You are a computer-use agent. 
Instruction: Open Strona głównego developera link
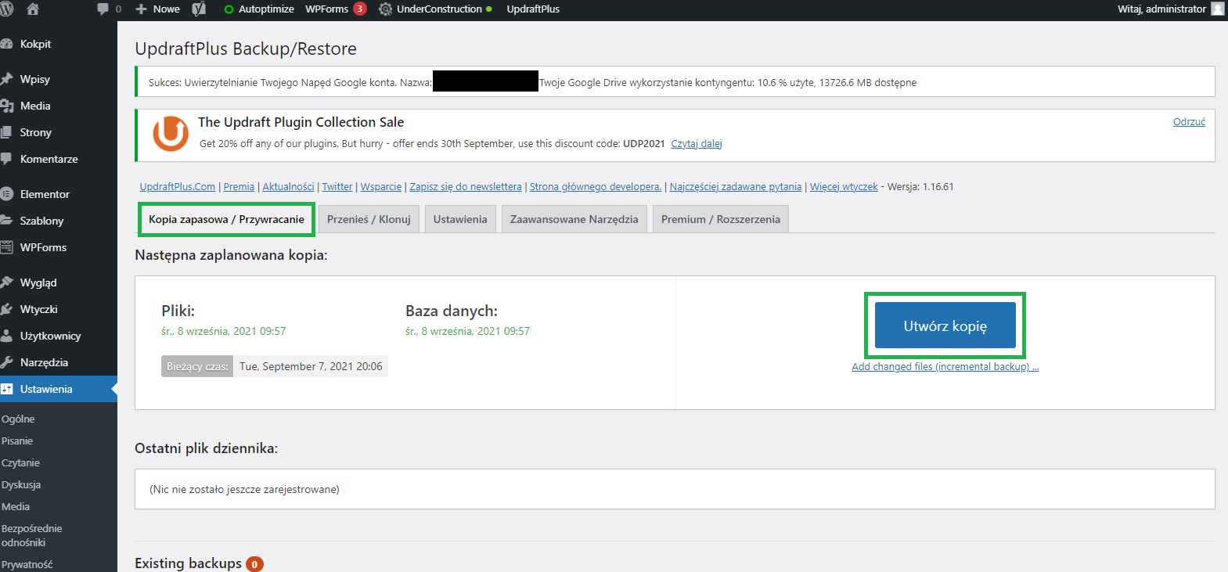(596, 187)
